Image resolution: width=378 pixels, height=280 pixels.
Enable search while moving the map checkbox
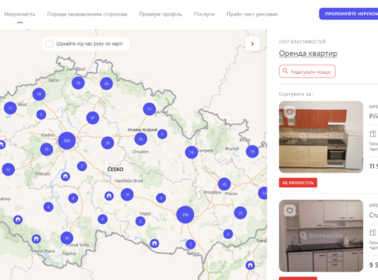click(49, 44)
